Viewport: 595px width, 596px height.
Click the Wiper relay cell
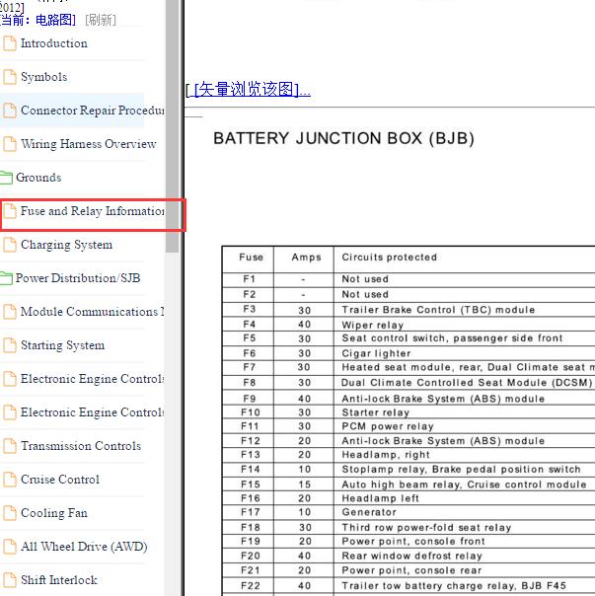click(373, 325)
